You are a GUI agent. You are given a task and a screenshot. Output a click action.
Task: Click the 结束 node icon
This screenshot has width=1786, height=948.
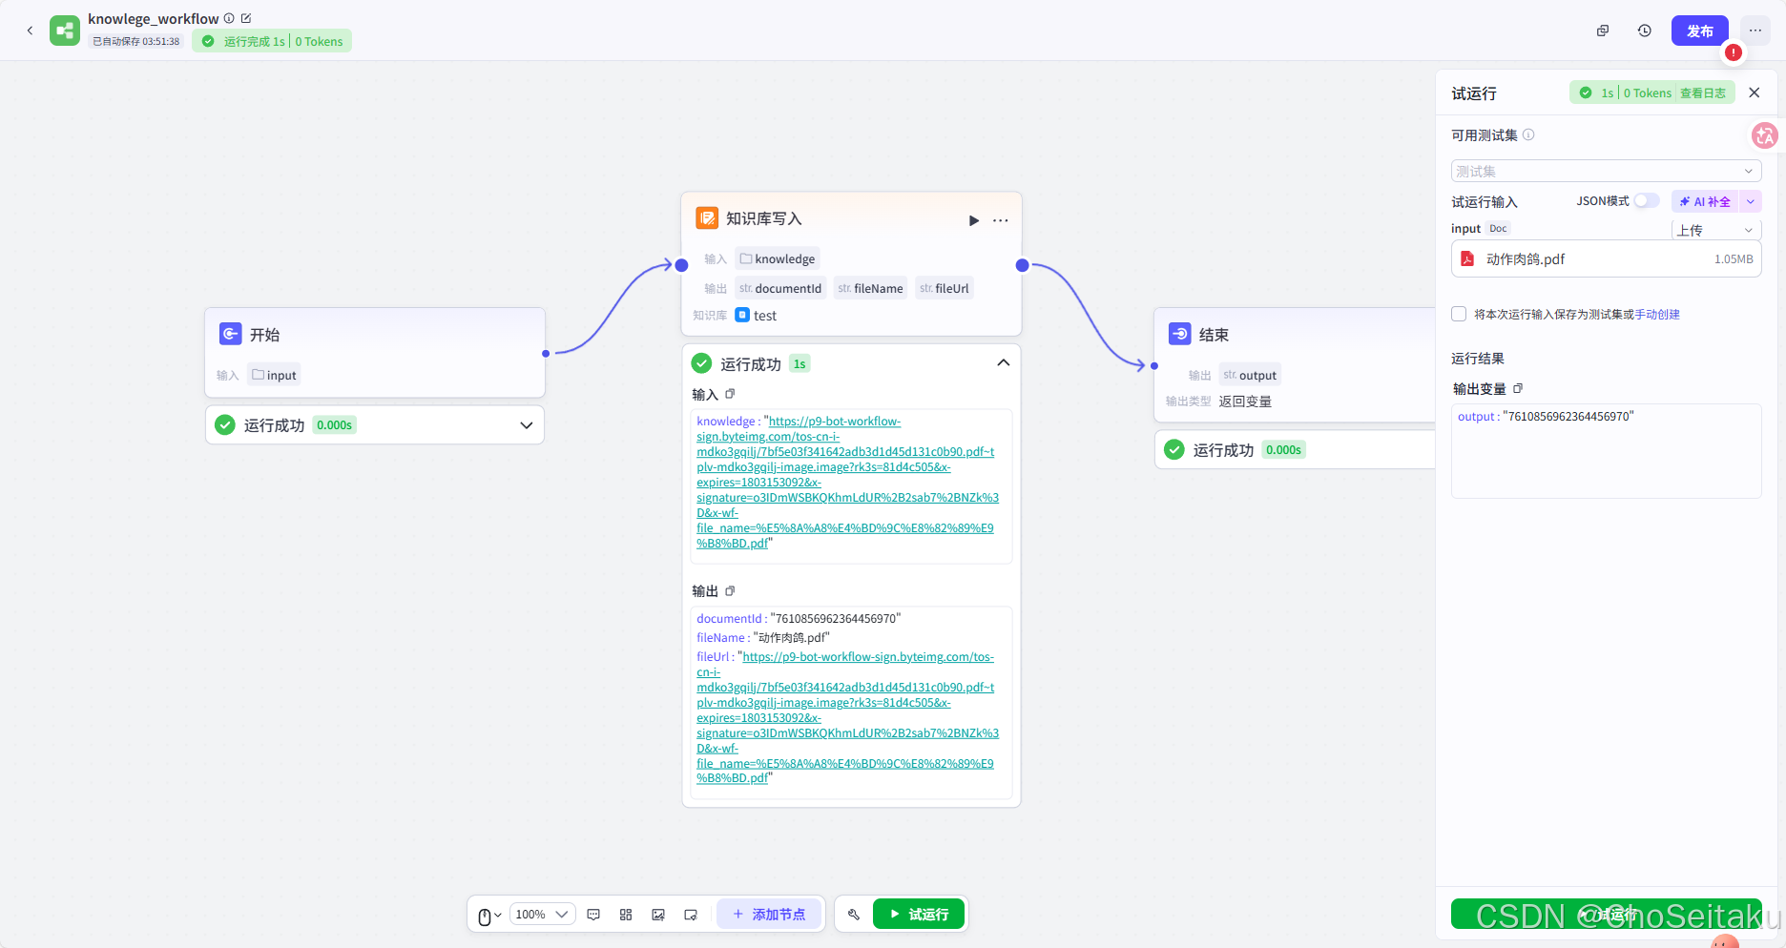click(x=1180, y=334)
